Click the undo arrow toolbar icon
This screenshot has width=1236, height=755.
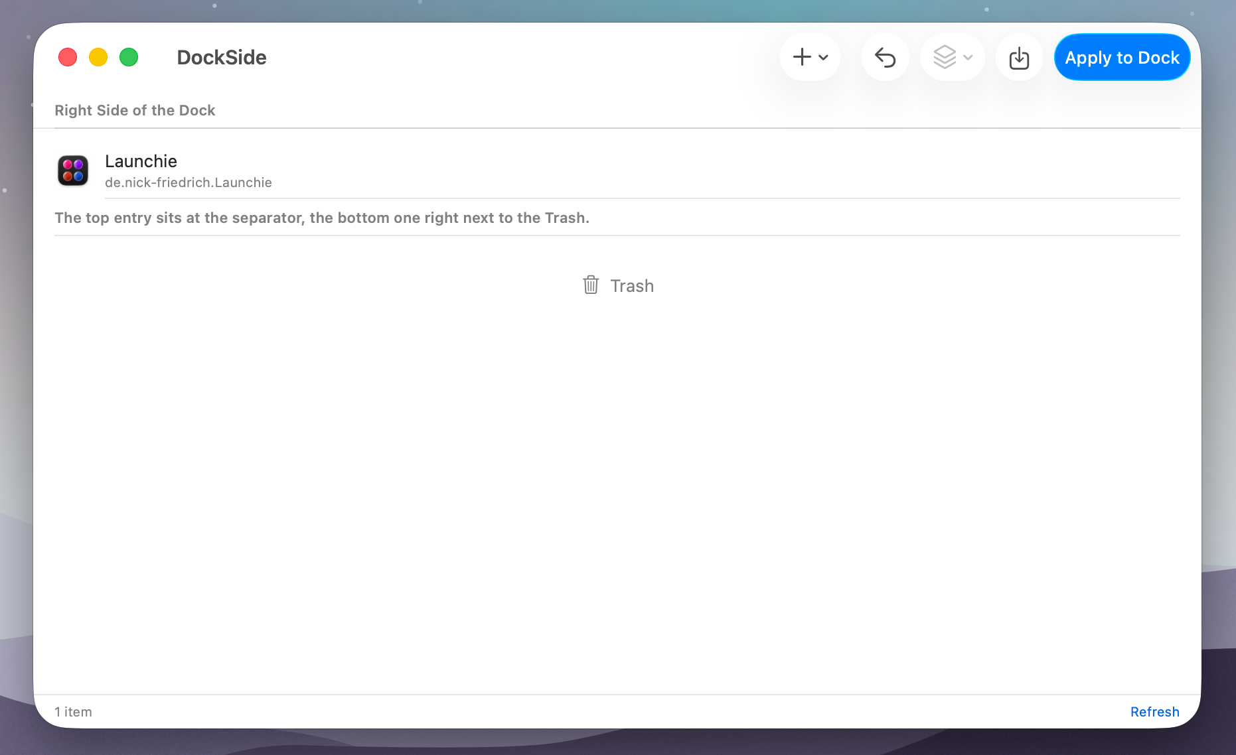click(885, 57)
